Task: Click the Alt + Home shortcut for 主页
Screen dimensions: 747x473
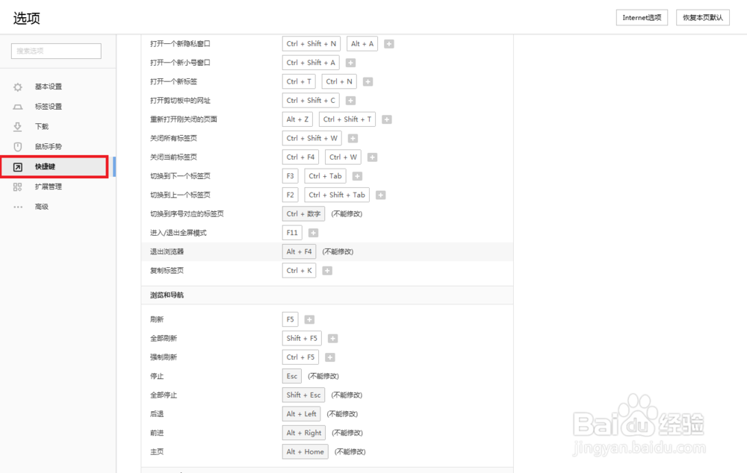Action: tap(305, 451)
